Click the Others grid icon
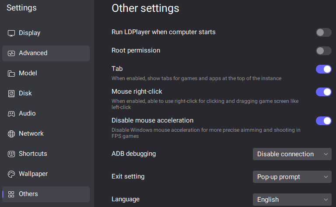This screenshot has height=207, width=336. 11,194
